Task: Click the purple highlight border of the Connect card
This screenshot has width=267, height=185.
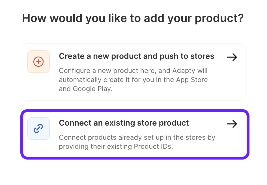Action: tap(135, 111)
